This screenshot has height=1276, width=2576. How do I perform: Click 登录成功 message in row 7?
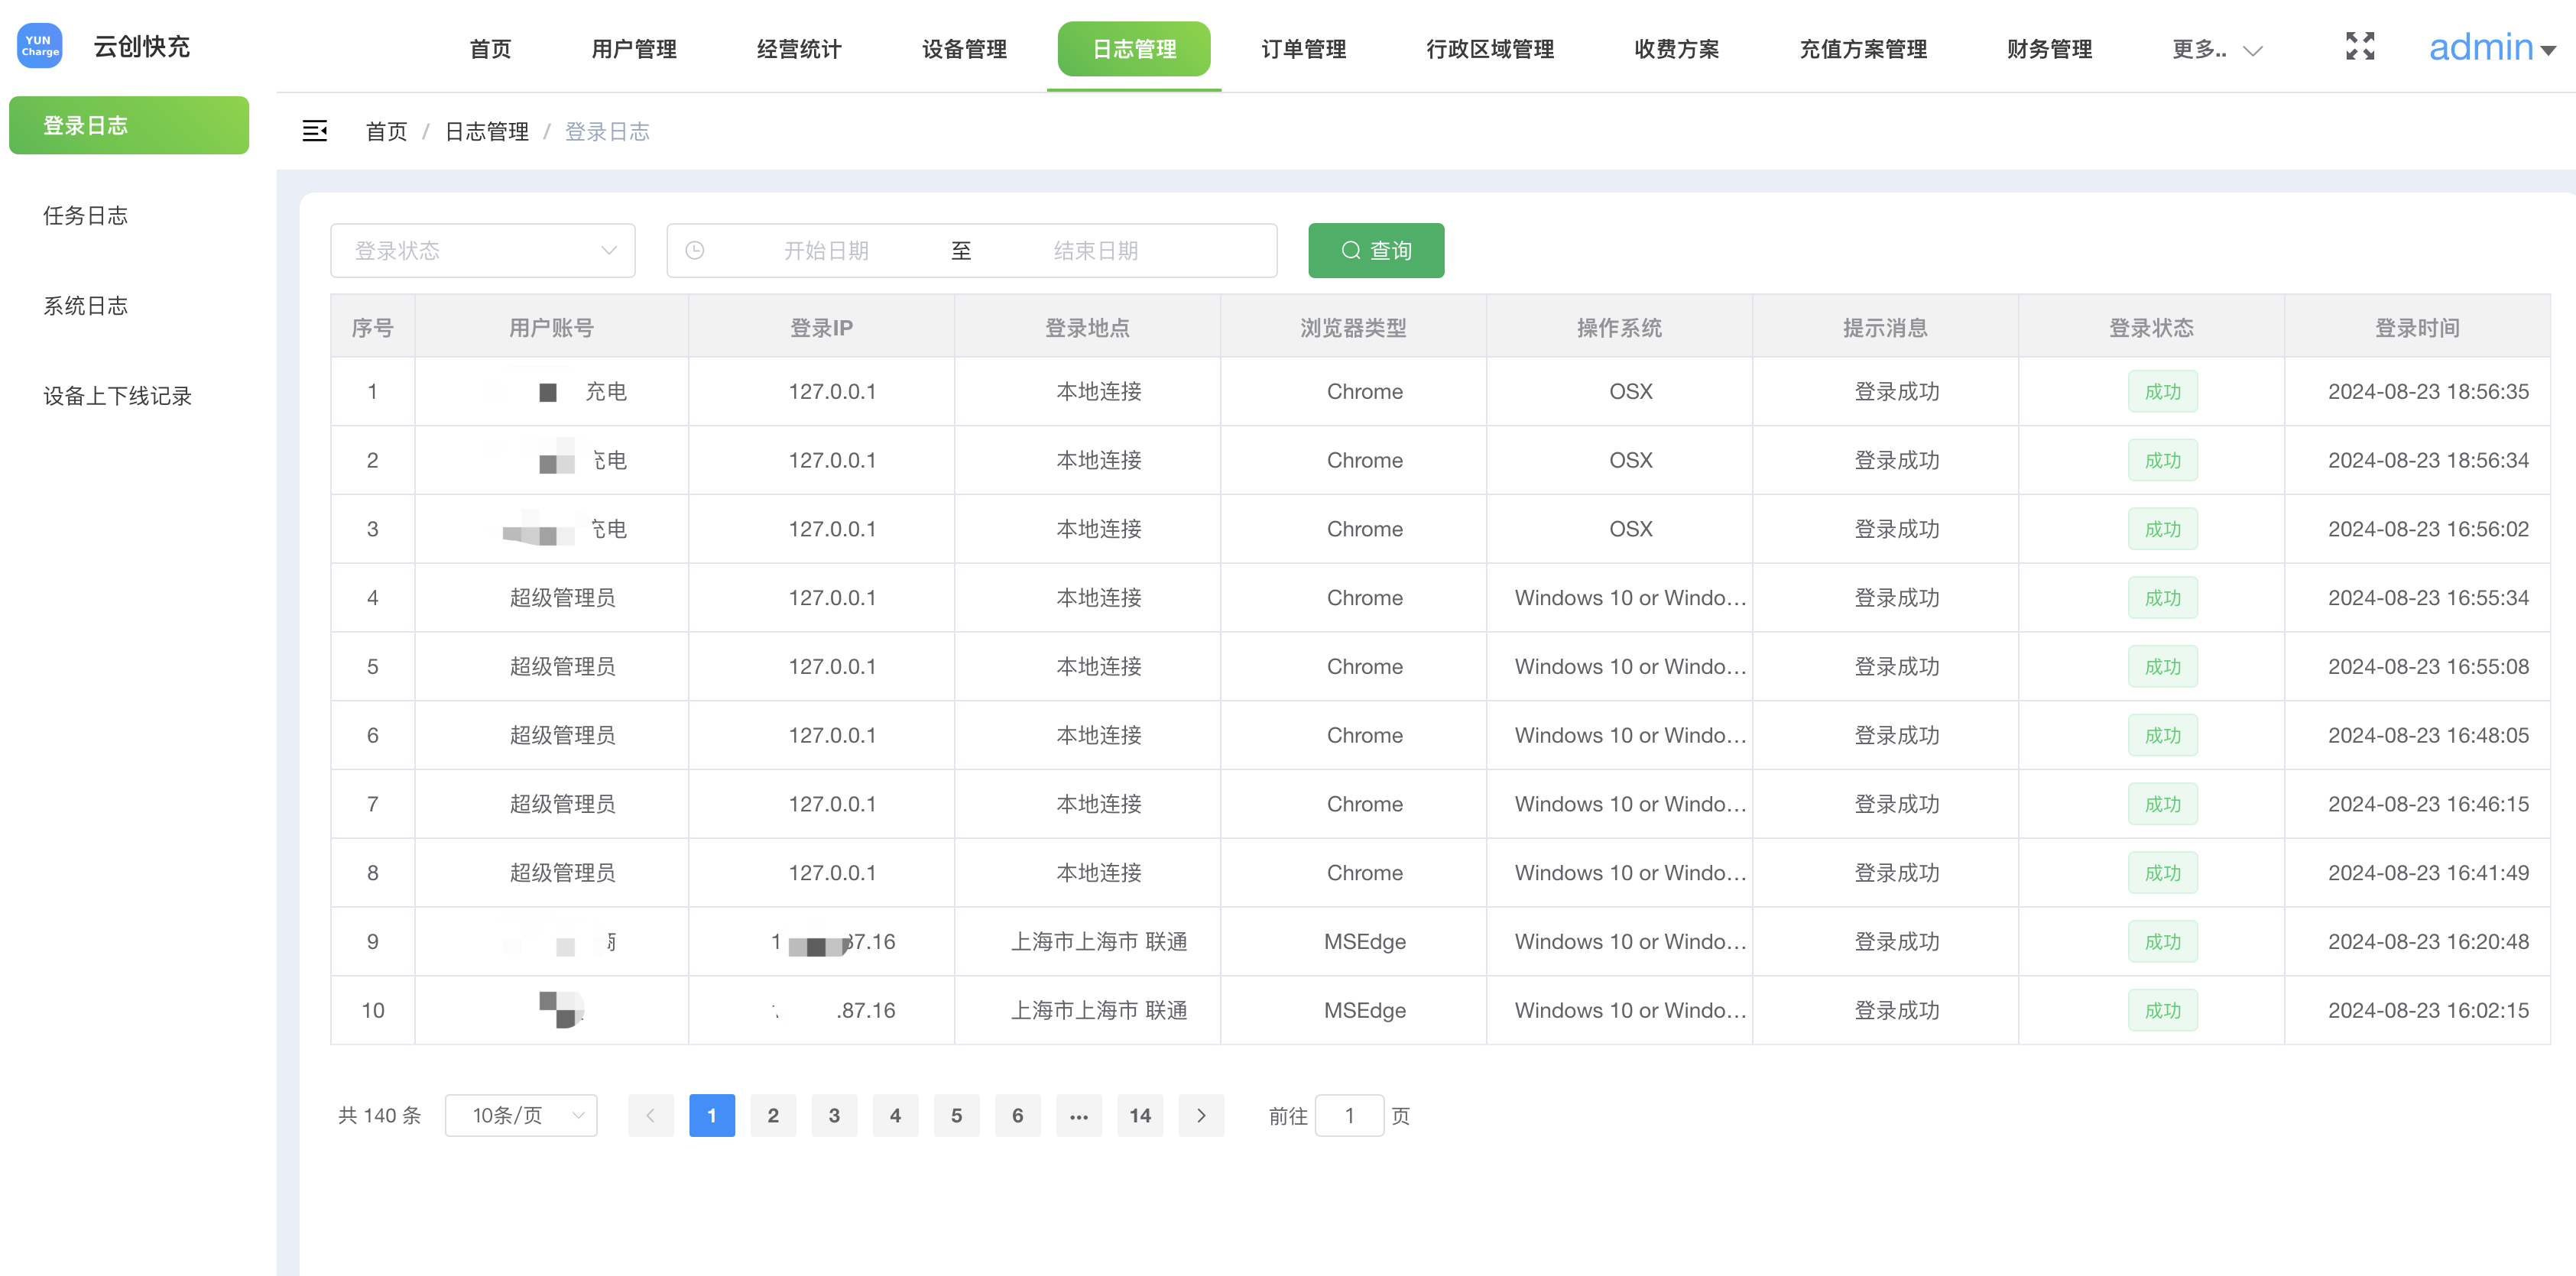1896,805
